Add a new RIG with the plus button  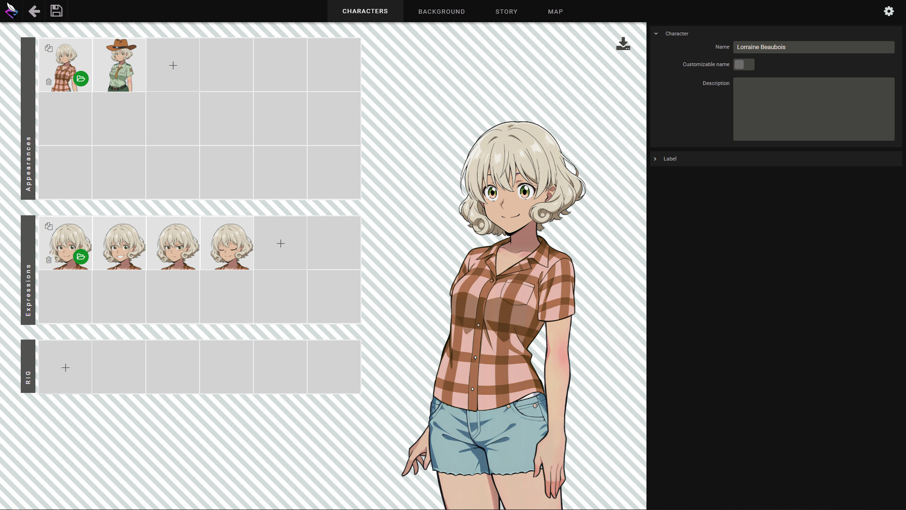[65, 367]
